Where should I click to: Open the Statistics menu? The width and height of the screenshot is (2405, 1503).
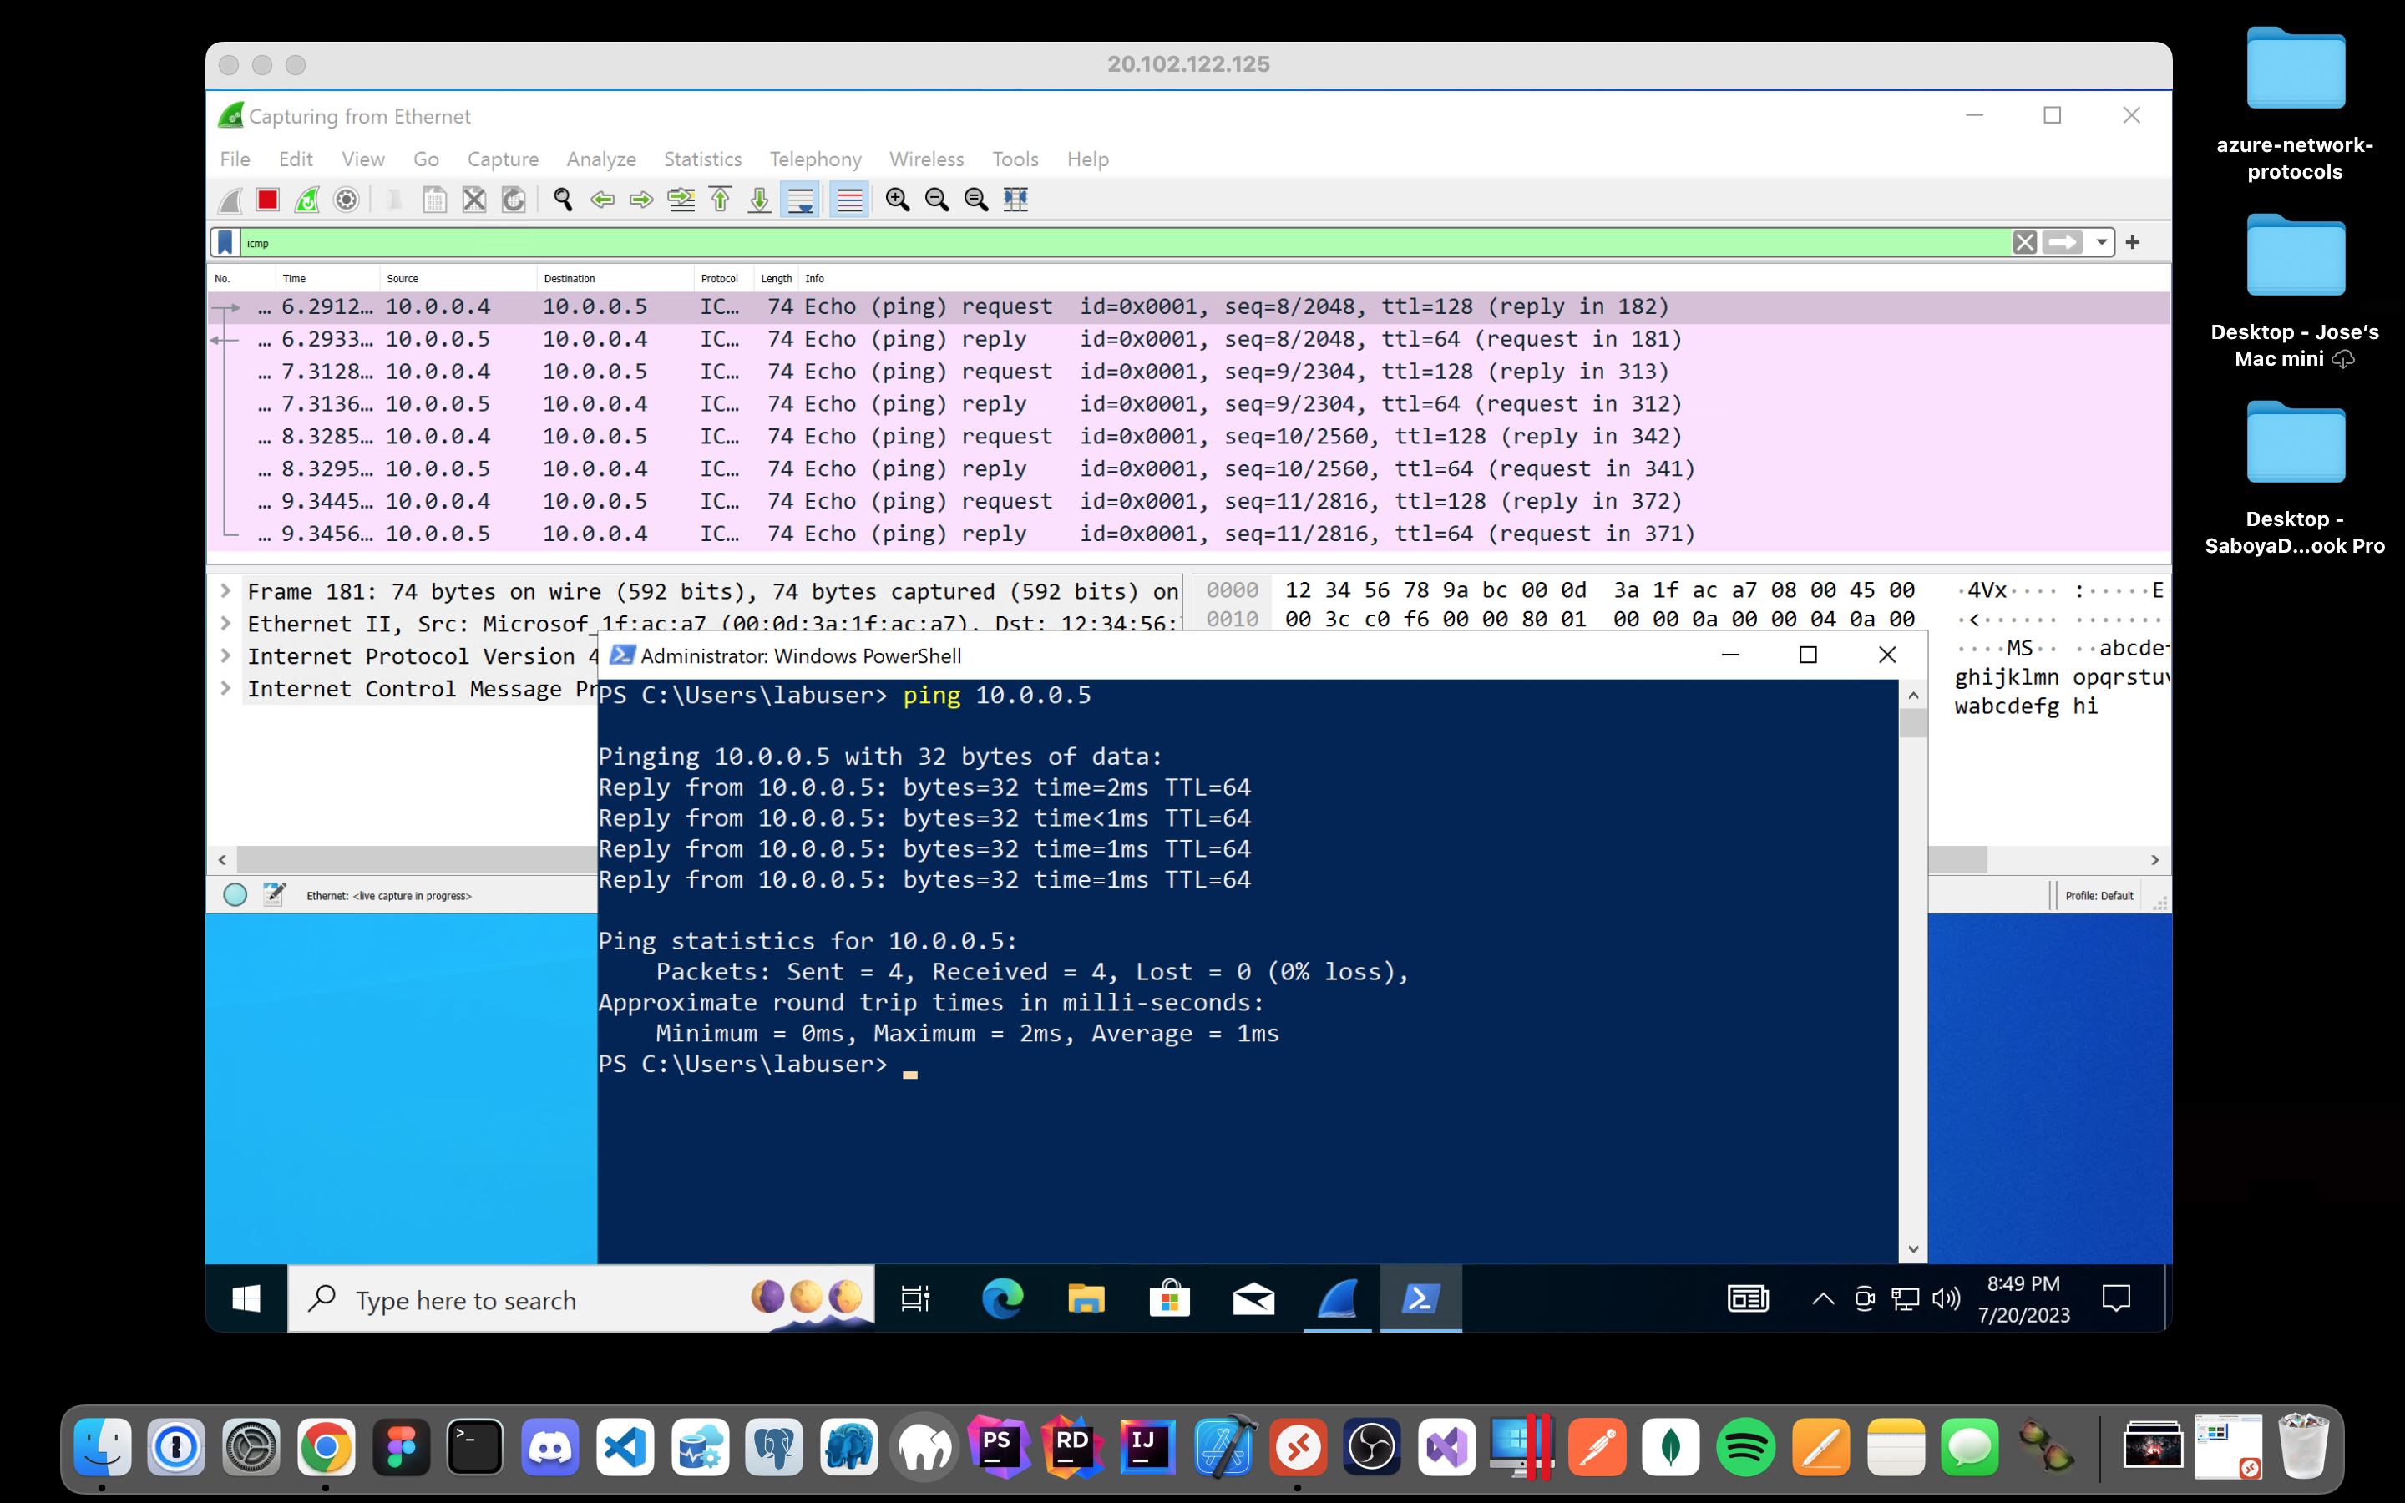click(701, 159)
